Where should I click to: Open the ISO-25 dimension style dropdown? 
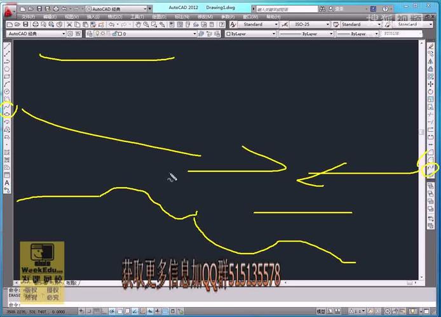[309, 24]
